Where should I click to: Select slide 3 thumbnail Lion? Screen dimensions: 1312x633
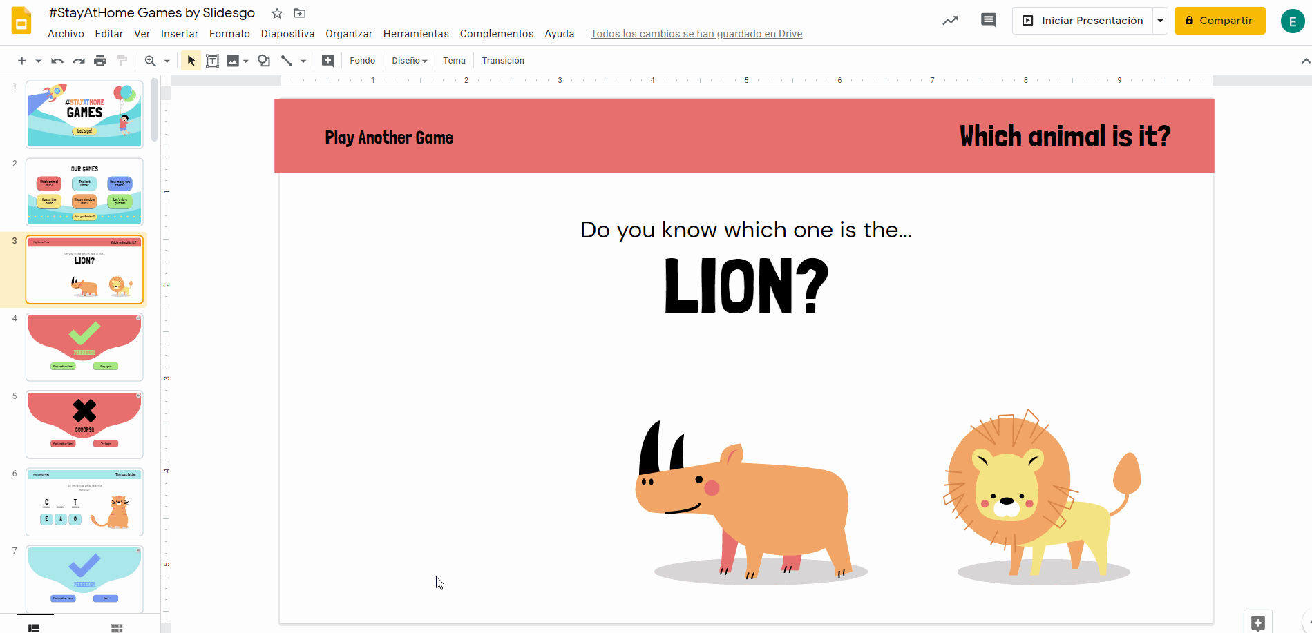(84, 270)
